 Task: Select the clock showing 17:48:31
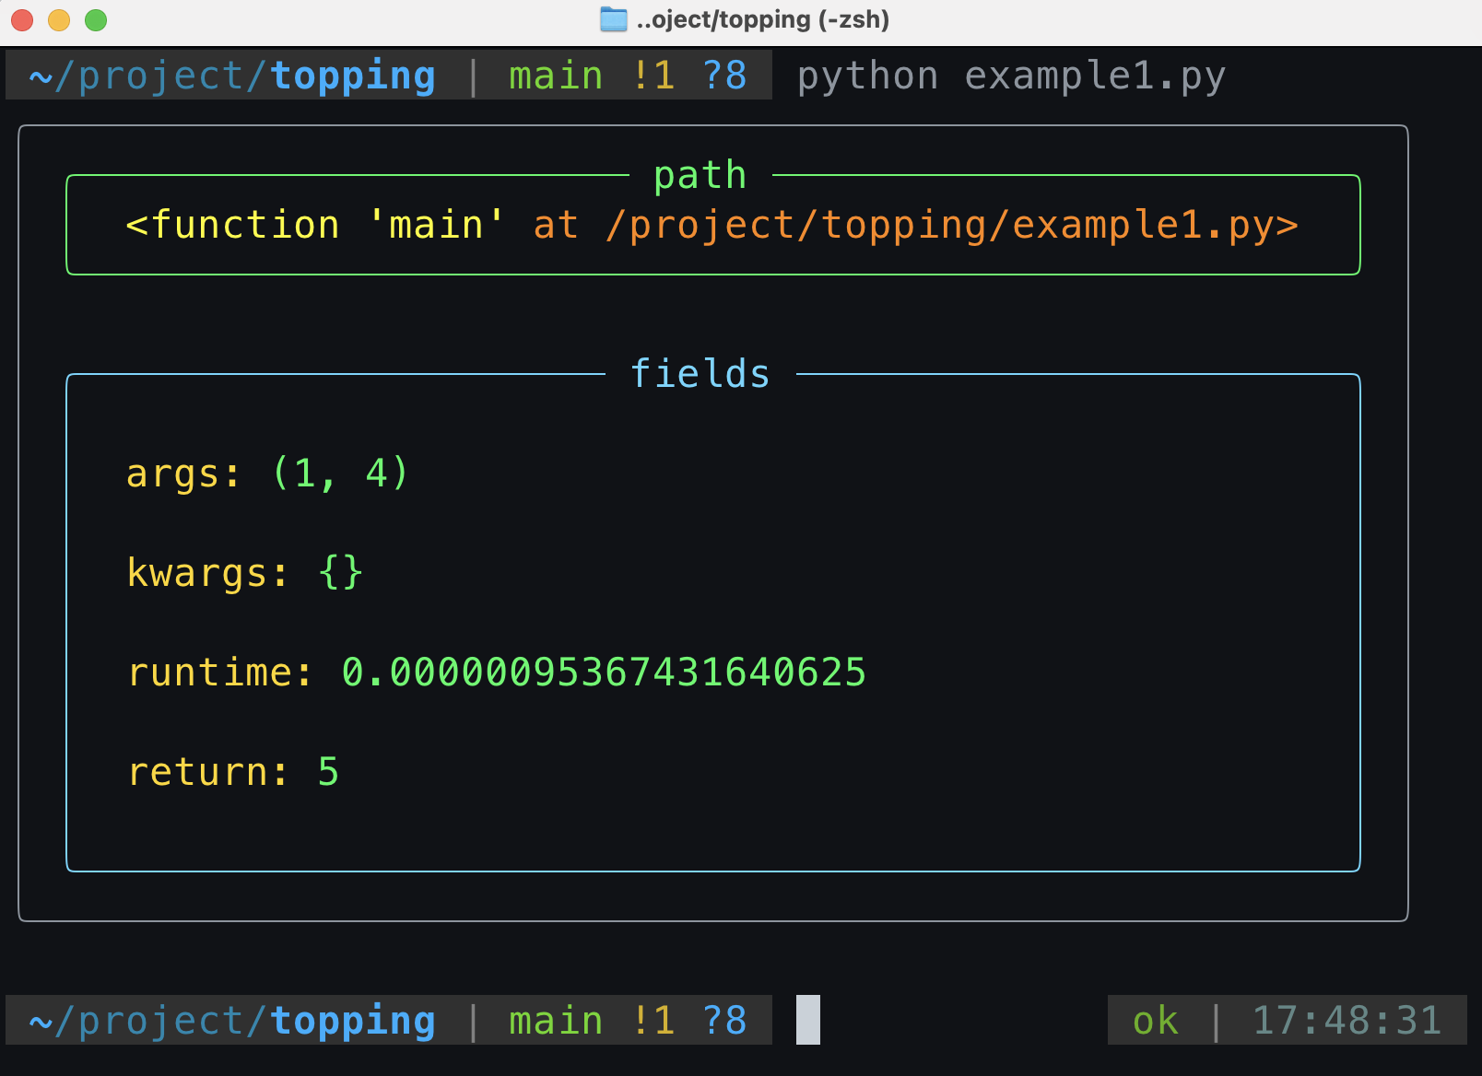1346,1020
